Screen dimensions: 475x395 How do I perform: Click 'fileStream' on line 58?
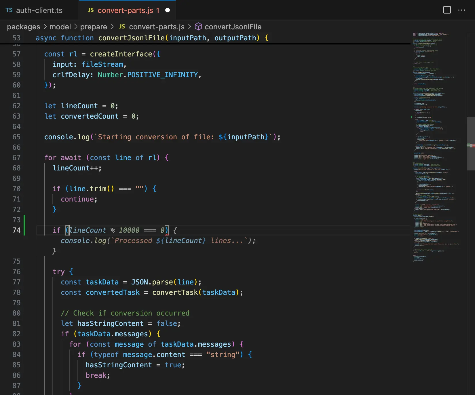(102, 64)
